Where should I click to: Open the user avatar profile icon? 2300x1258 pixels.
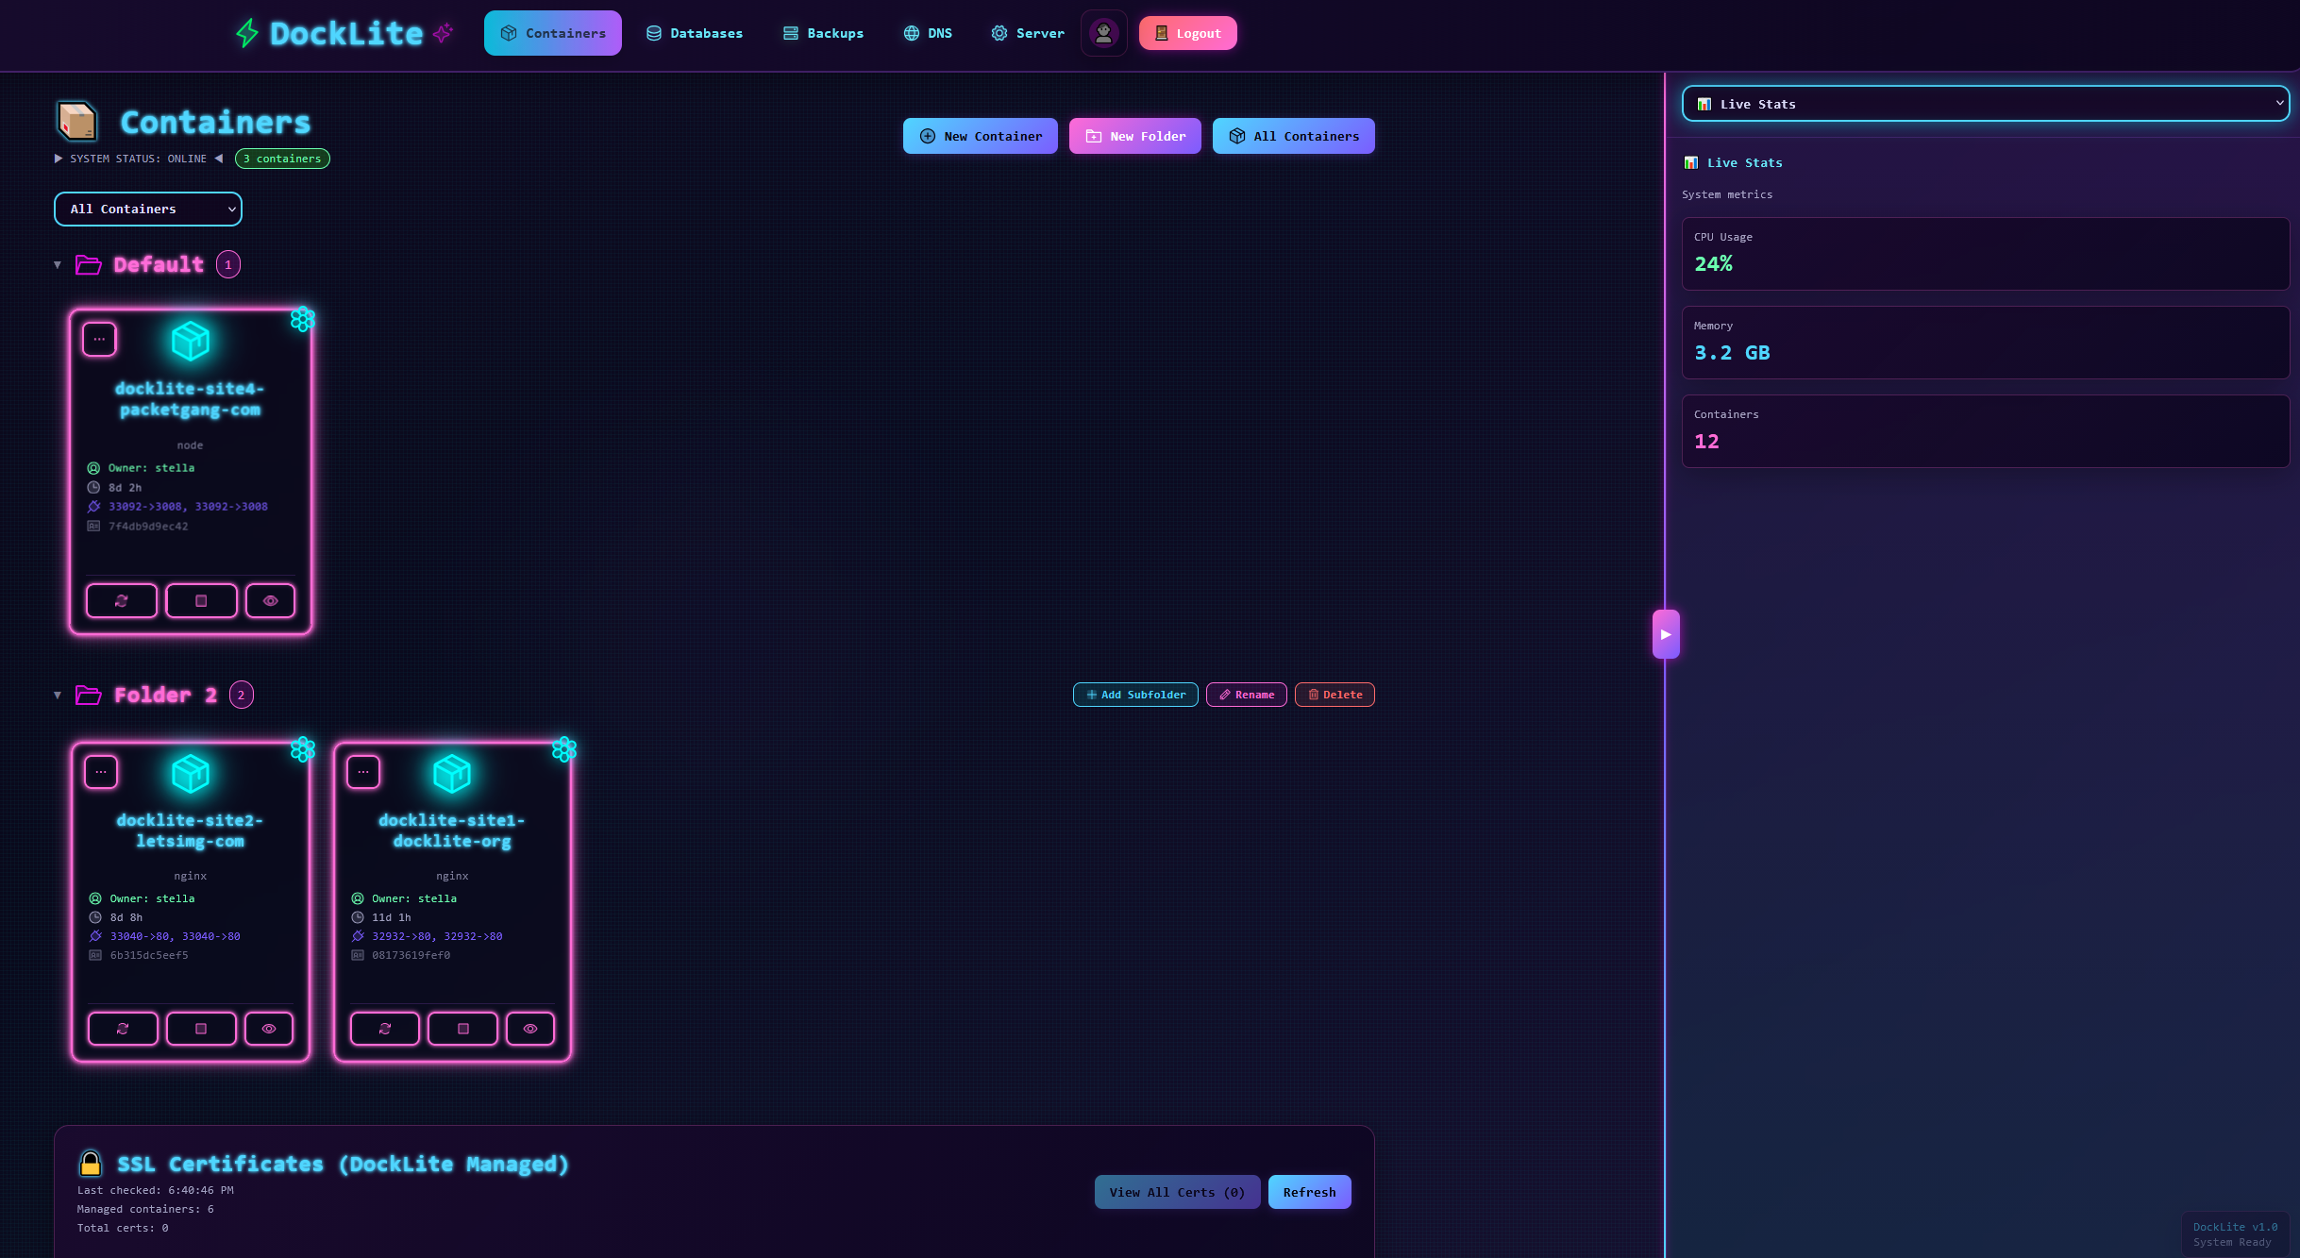pyautogui.click(x=1103, y=33)
